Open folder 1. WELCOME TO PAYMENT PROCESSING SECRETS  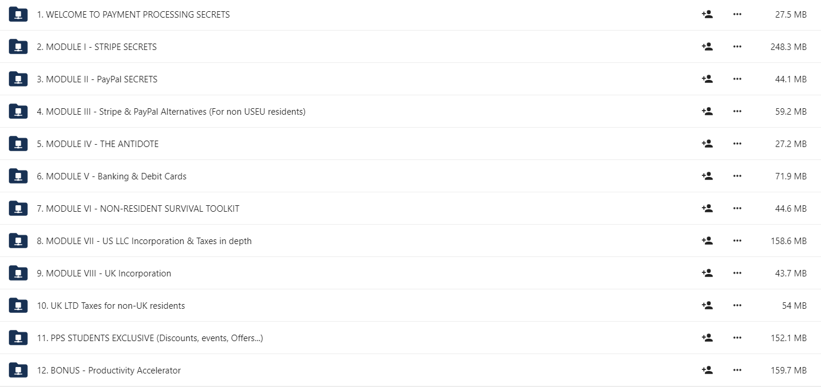(133, 14)
